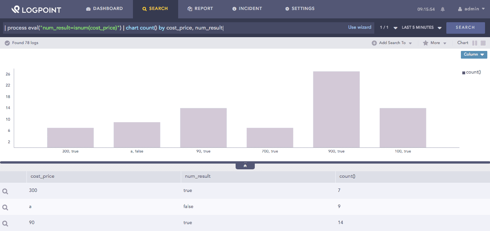
Task: Click the LogPoint logo
Action: 36,9
